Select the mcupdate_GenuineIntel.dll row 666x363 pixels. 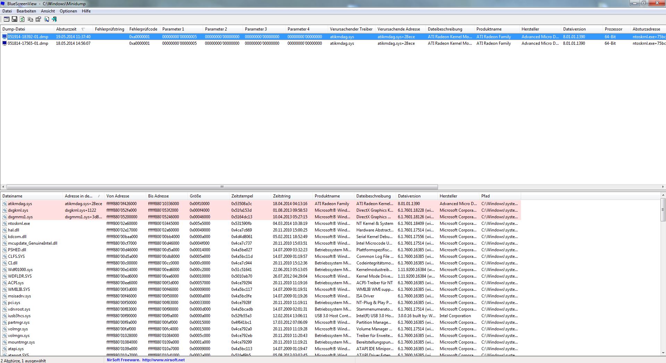pos(260,243)
